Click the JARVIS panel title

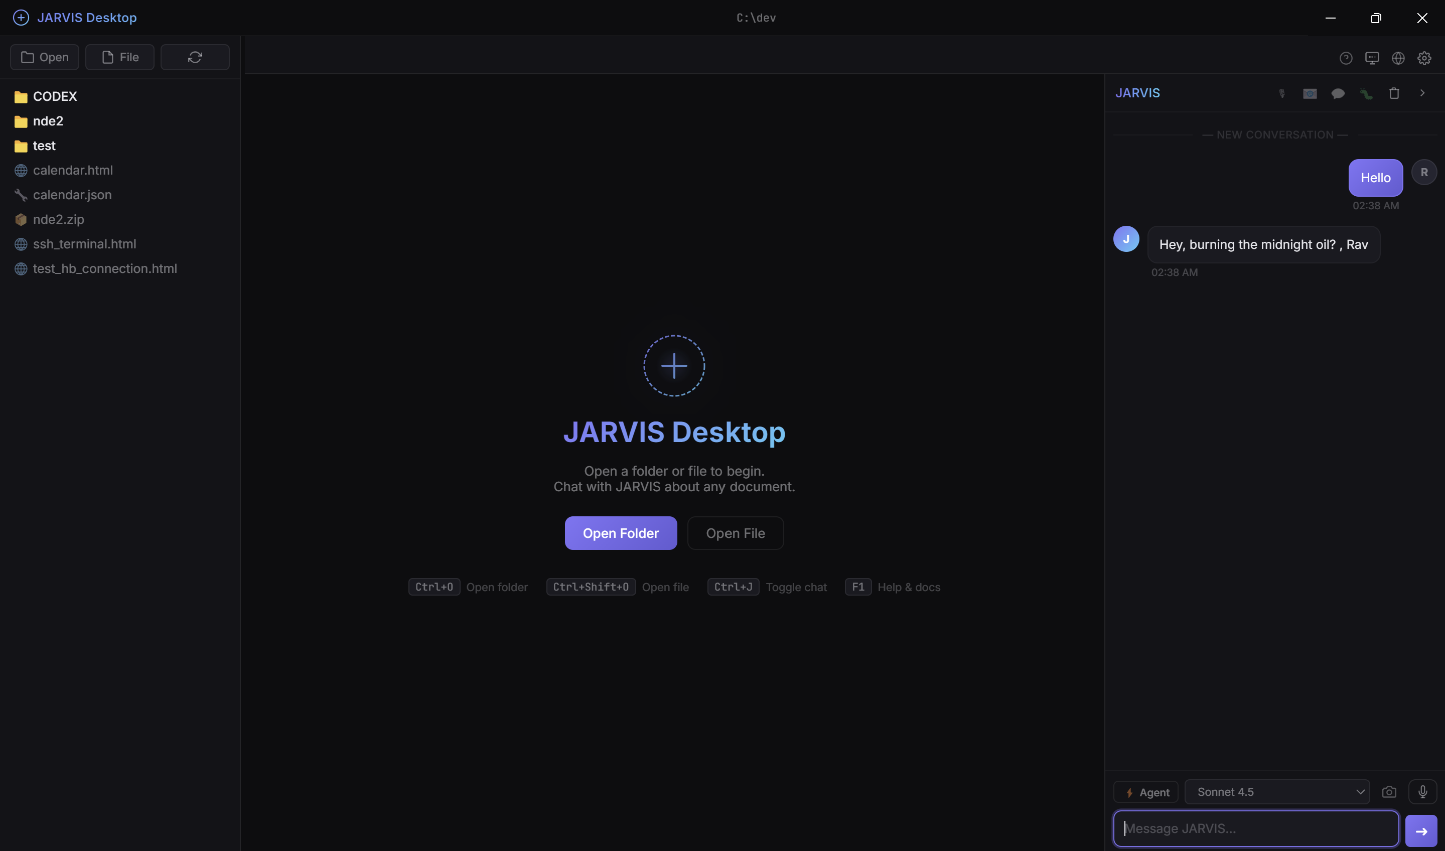[1137, 93]
